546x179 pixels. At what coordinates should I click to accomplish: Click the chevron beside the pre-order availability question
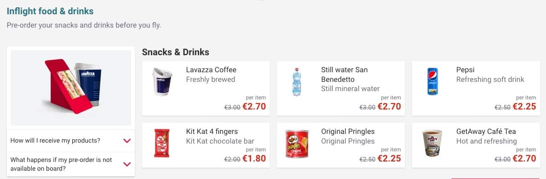click(x=127, y=164)
